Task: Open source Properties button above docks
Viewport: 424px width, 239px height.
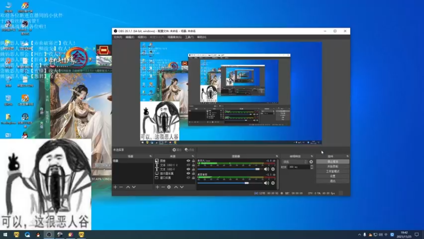Action: pos(177,150)
